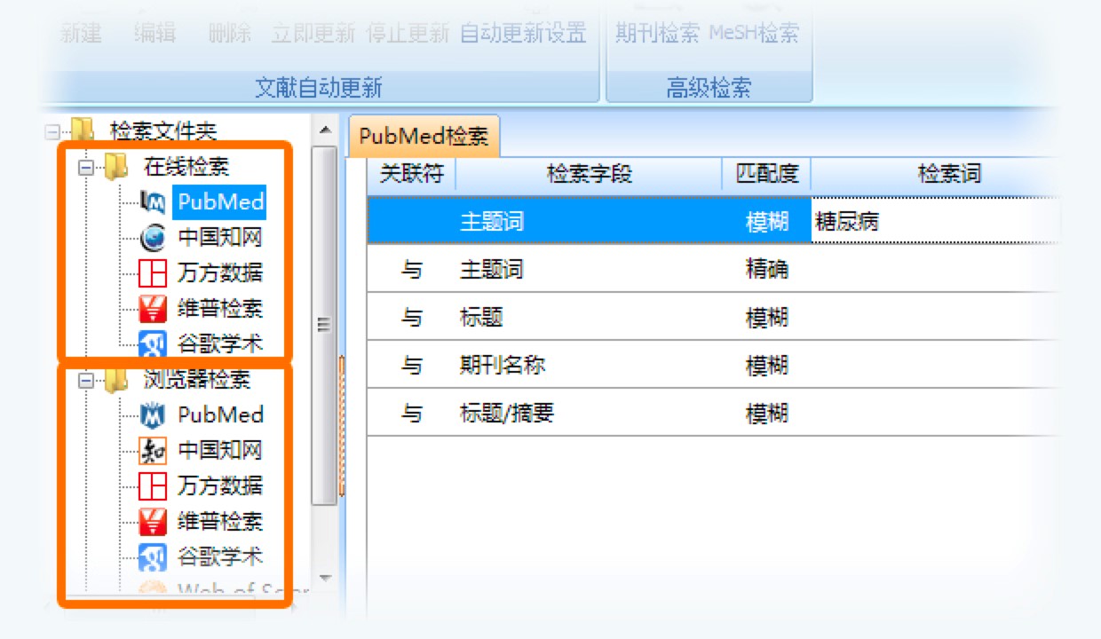Click 中国知网 icon under 浏览器检索
Viewport: 1101px width, 639px height.
pyautogui.click(x=153, y=451)
